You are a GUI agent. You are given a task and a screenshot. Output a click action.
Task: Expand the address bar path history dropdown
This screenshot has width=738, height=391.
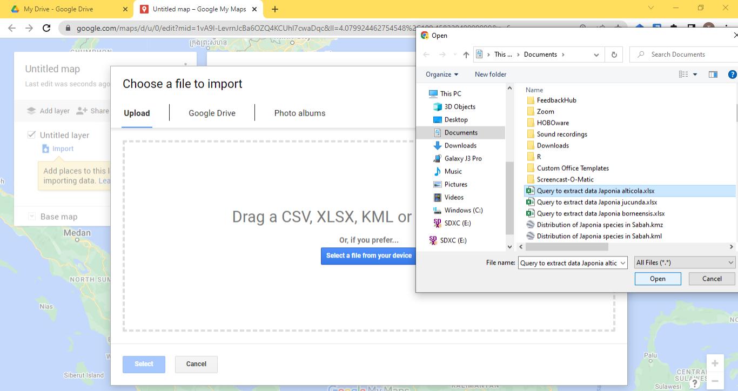[x=596, y=55]
